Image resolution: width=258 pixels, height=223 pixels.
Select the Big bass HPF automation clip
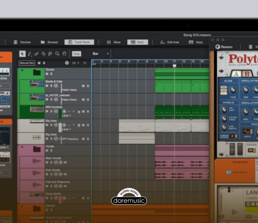tap(137, 139)
